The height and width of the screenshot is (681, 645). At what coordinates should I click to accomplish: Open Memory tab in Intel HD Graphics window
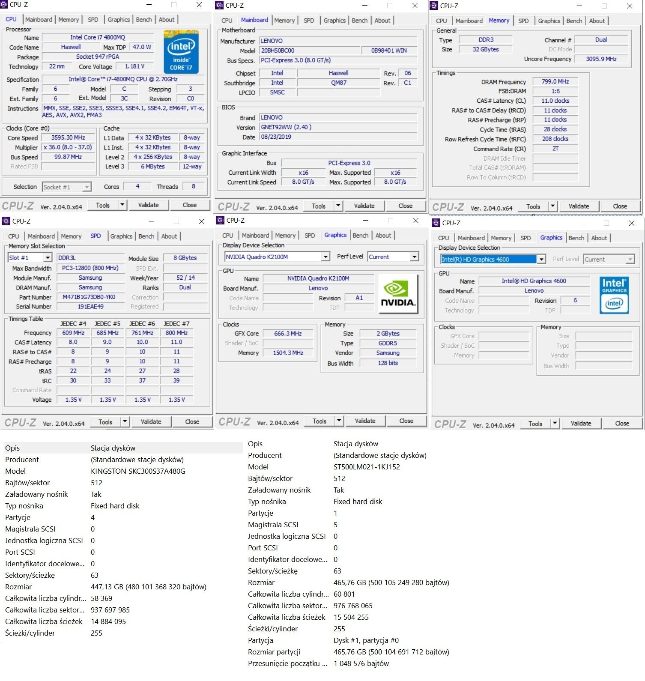click(501, 238)
